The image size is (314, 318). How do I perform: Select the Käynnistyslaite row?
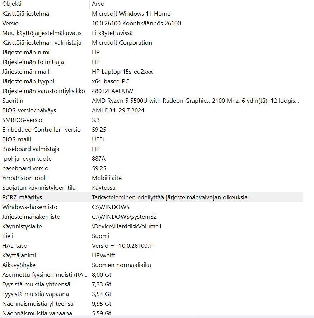coord(152,226)
